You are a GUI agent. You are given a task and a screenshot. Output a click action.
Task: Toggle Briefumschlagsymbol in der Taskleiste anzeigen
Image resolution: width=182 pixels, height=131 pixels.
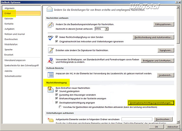[x=57, y=98]
